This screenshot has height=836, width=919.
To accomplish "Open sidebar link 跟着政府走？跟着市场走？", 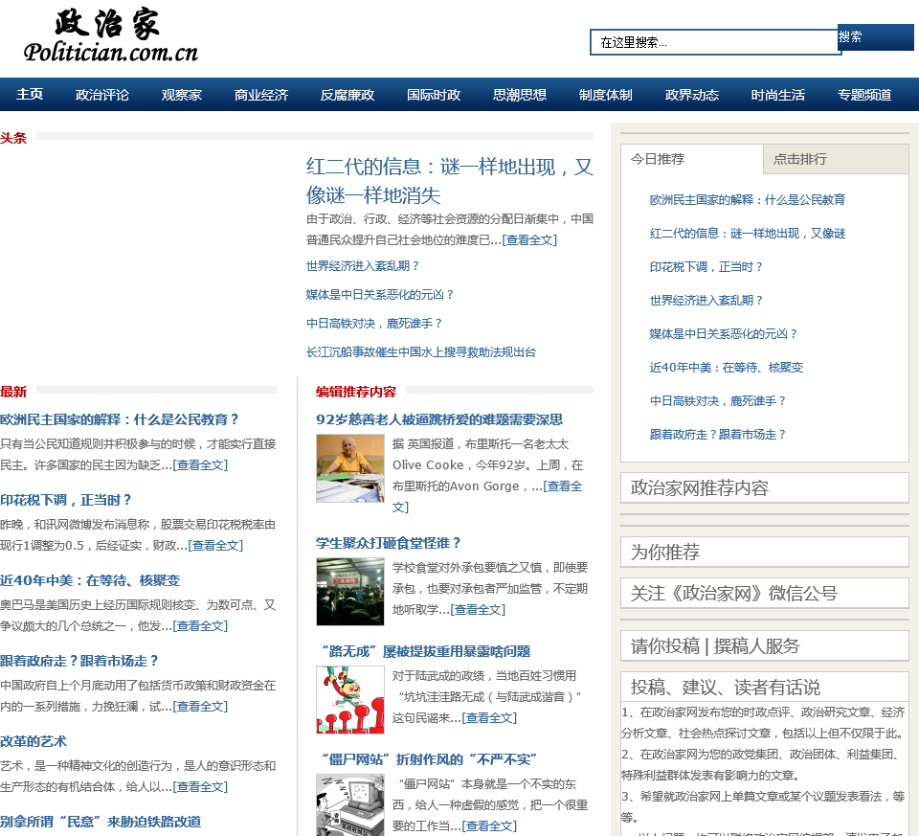I will coord(717,435).
